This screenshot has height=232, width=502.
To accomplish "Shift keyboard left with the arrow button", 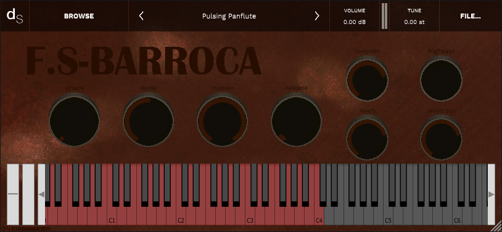I will (41, 194).
